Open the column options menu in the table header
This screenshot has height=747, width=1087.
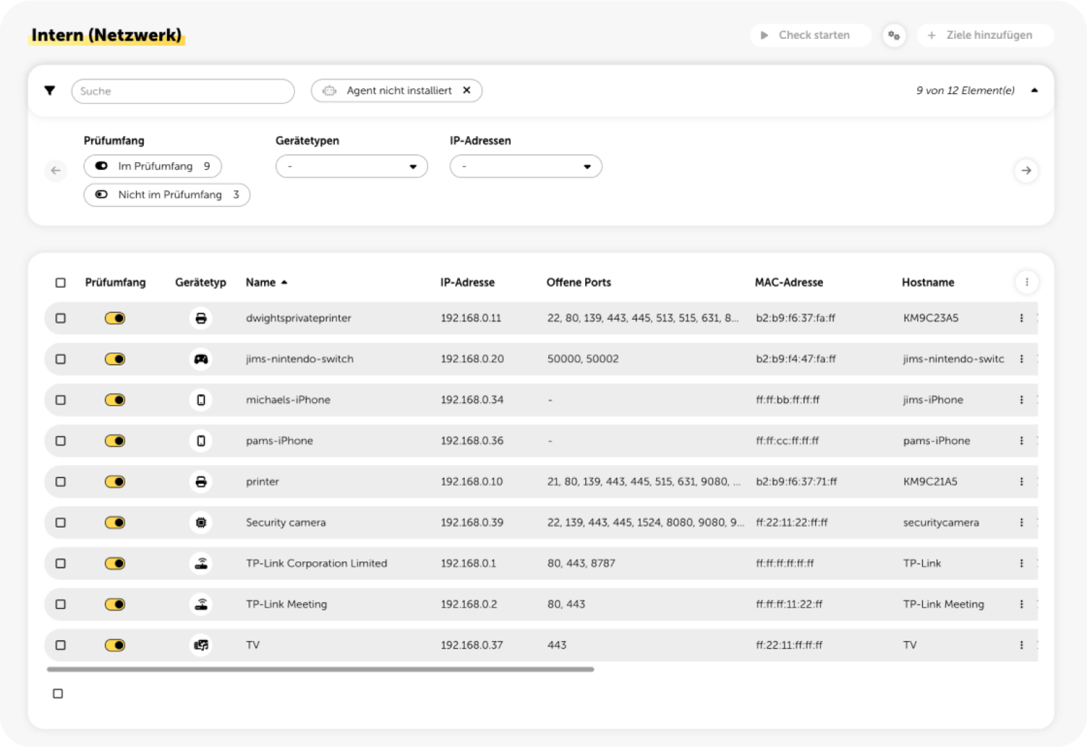(x=1027, y=282)
